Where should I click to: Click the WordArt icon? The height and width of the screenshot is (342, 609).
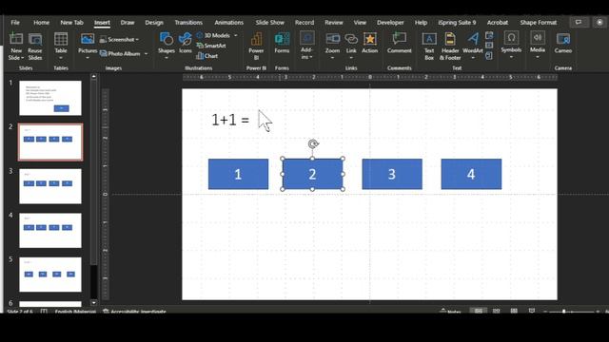pos(473,39)
